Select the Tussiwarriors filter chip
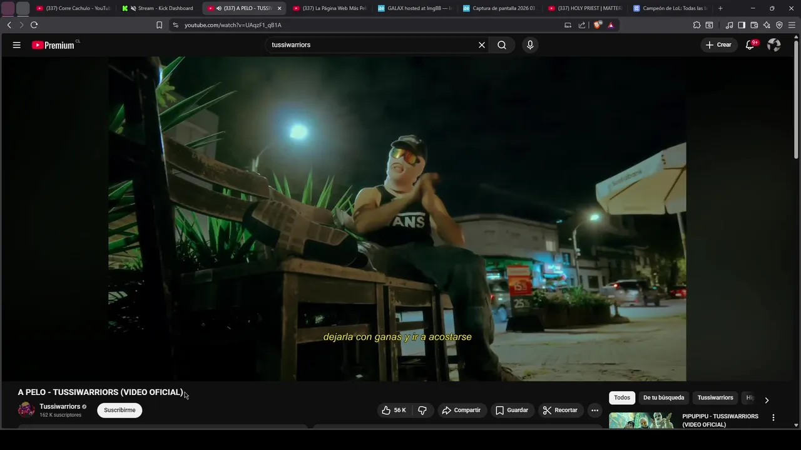Screen dimensions: 801x450 click(x=715, y=397)
